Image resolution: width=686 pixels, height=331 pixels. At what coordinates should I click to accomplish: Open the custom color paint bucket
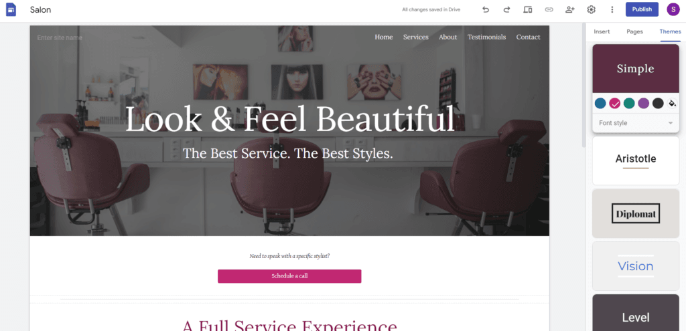[672, 104]
